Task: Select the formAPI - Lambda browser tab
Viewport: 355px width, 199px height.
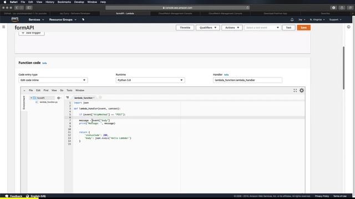Action: (125, 13)
